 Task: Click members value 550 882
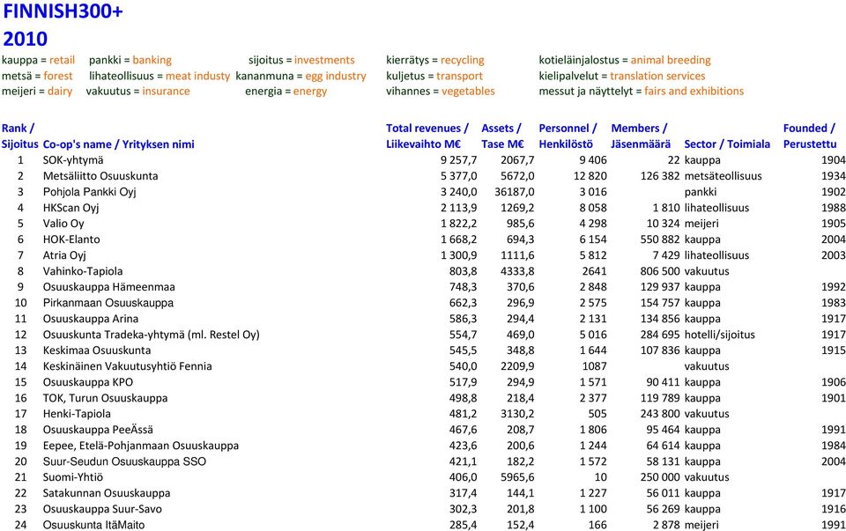[x=660, y=240]
